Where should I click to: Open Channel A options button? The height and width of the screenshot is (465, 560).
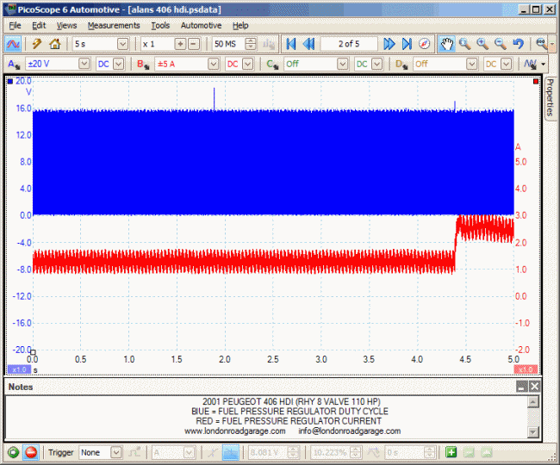(14, 64)
